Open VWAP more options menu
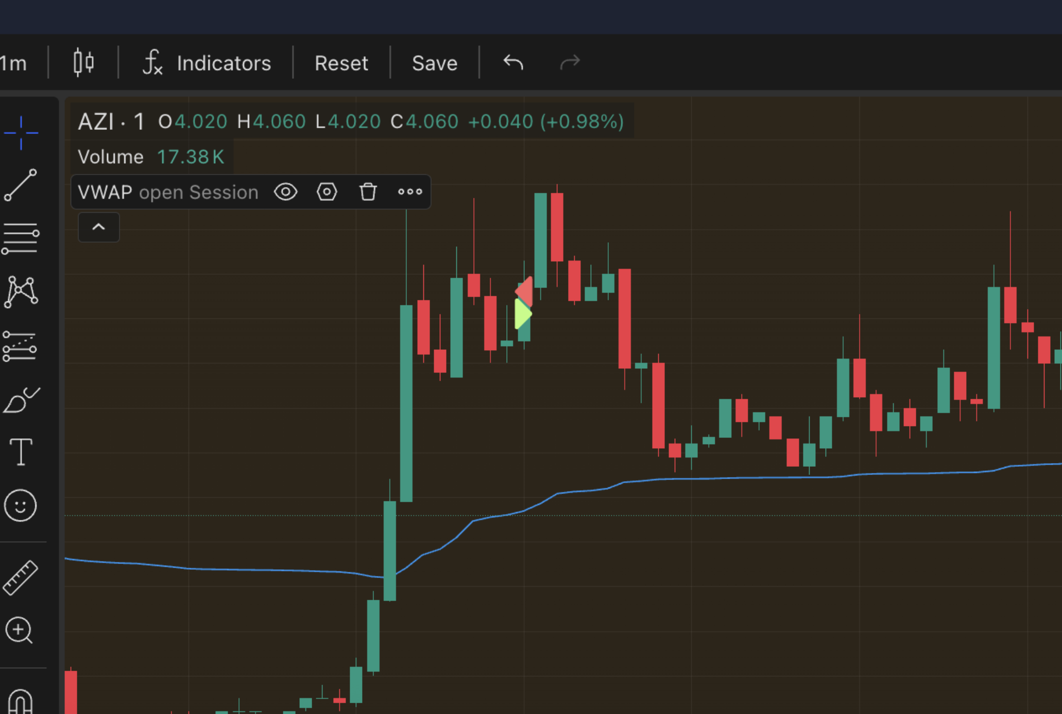Image resolution: width=1062 pixels, height=714 pixels. [410, 192]
